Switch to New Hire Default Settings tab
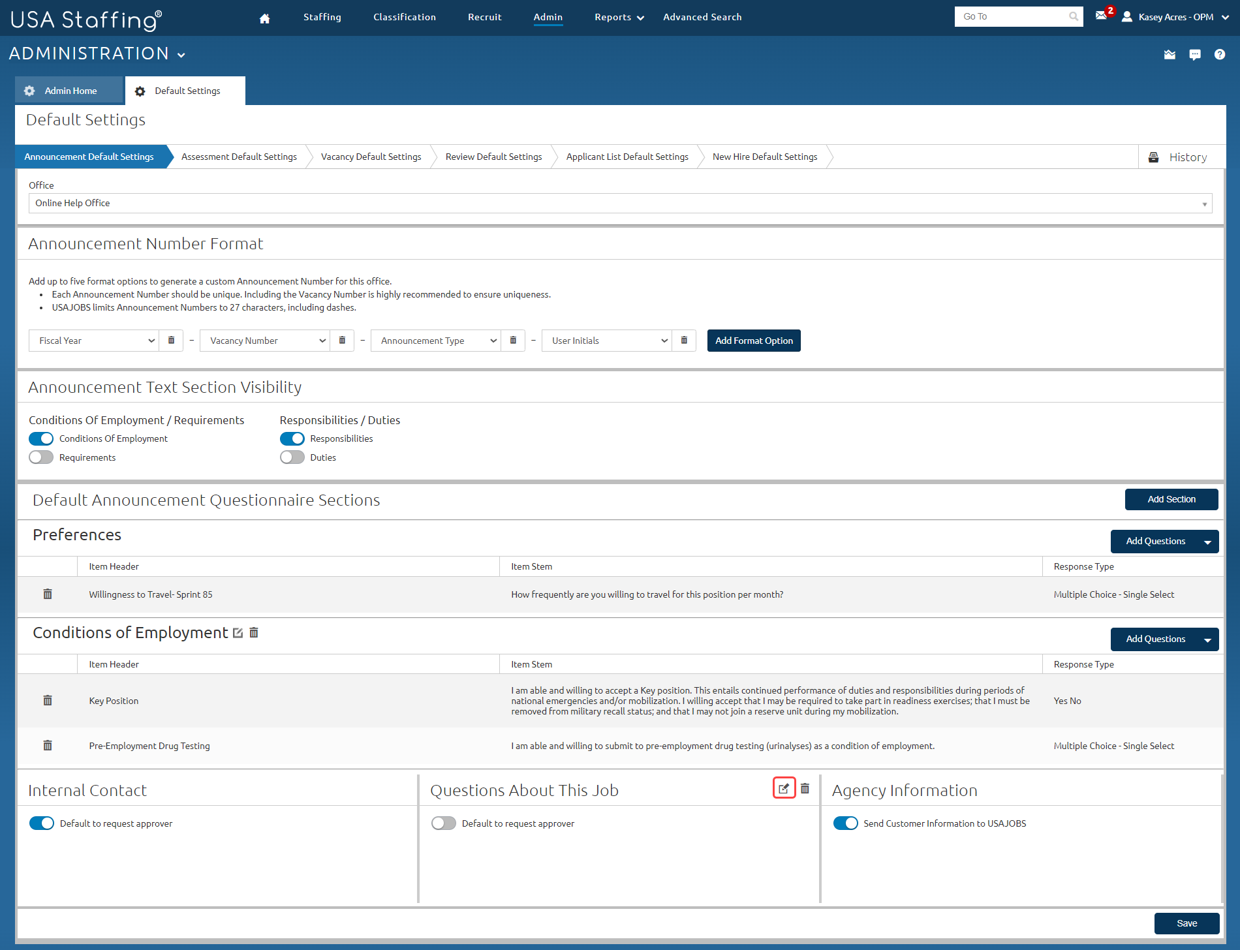This screenshot has width=1240, height=950. [x=765, y=157]
